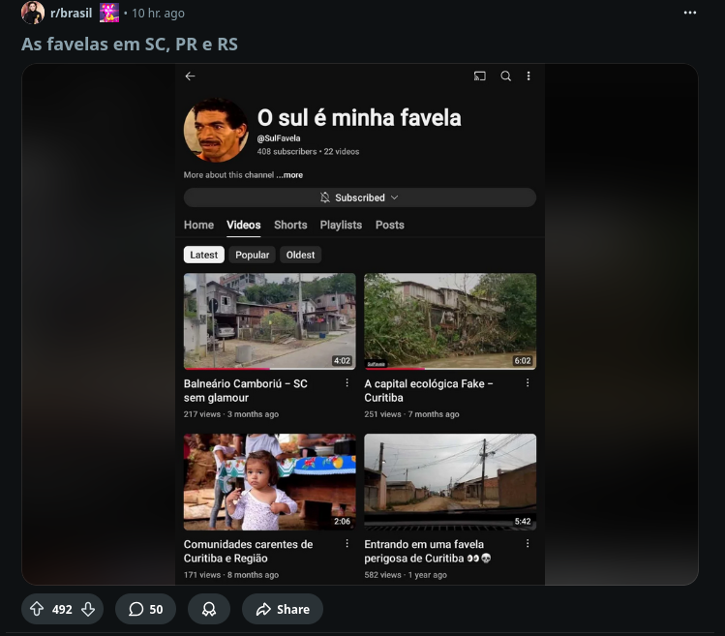Open the r/brasil community avatar

point(32,13)
